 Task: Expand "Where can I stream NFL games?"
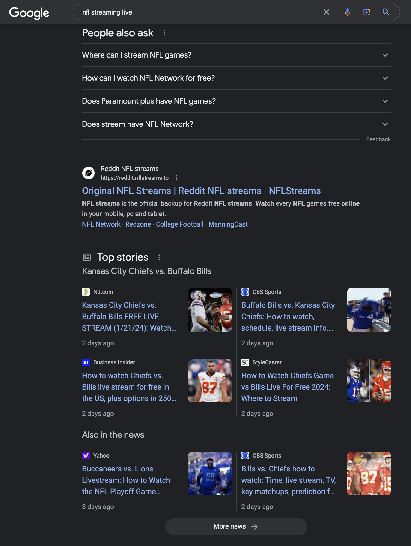[x=236, y=55]
